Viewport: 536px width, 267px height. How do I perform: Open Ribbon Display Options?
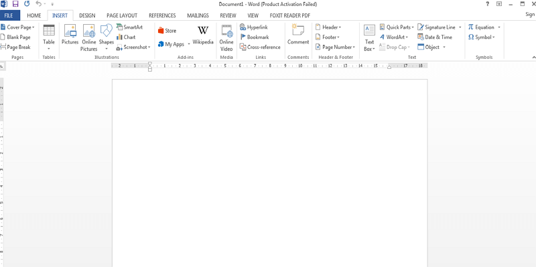click(499, 4)
